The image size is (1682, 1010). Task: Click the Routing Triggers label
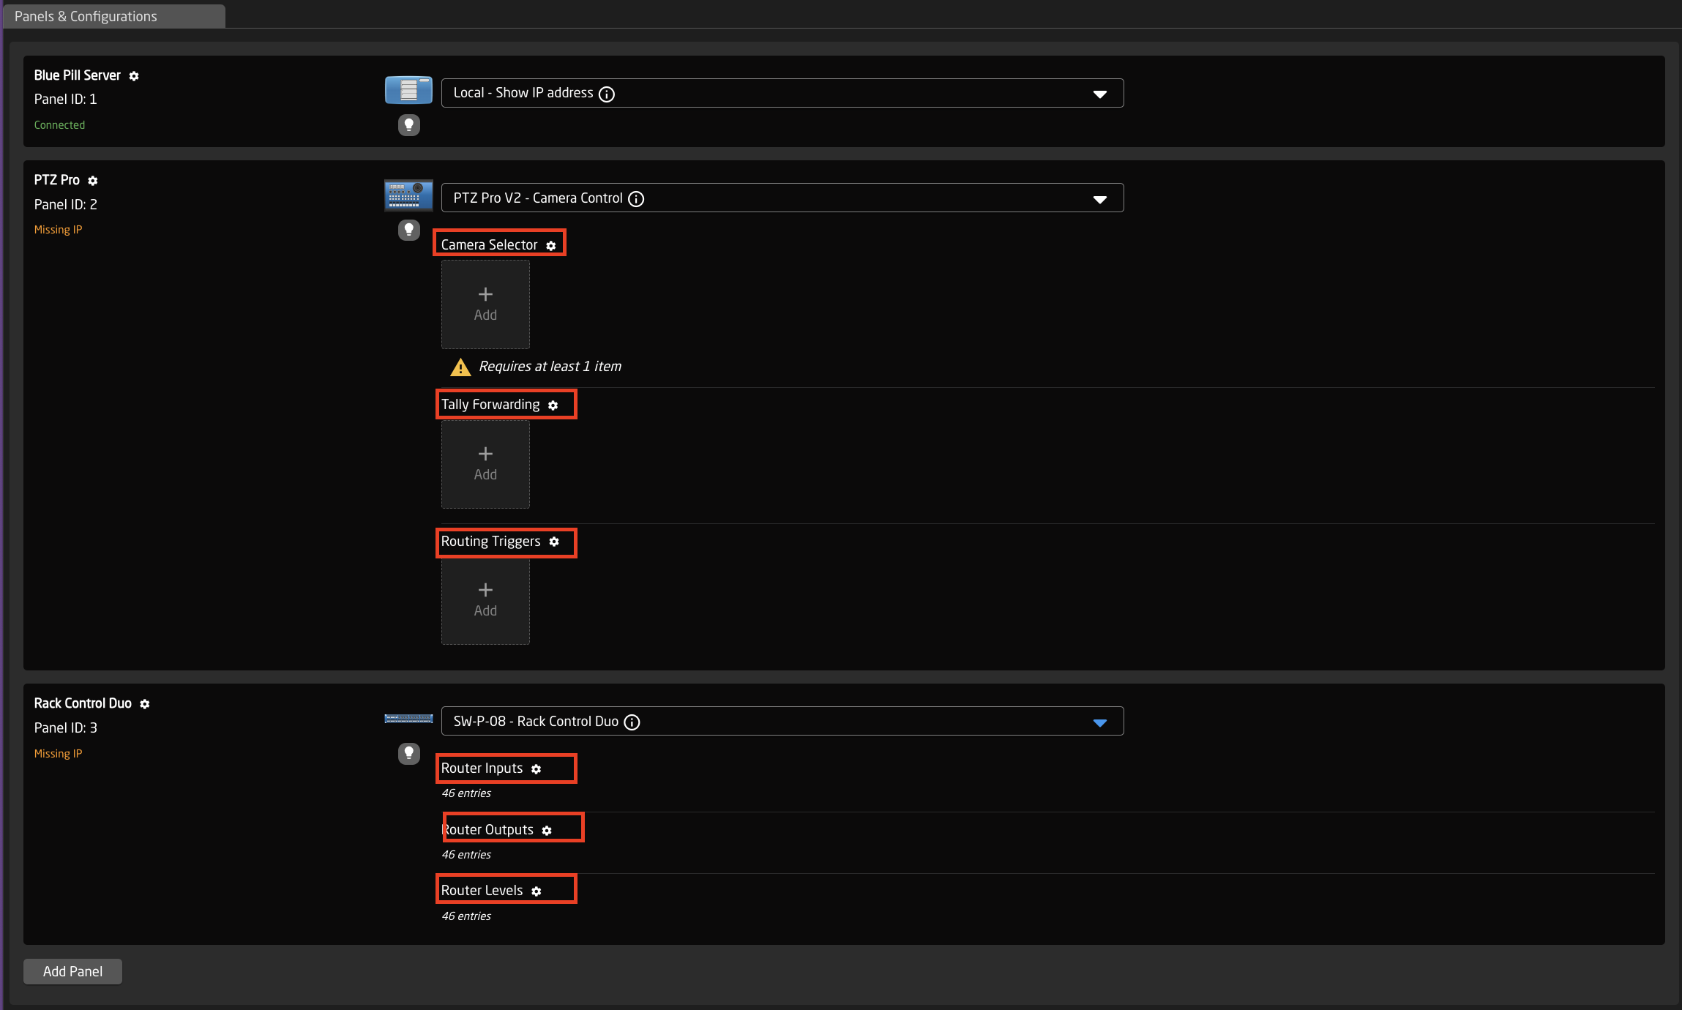click(x=490, y=542)
